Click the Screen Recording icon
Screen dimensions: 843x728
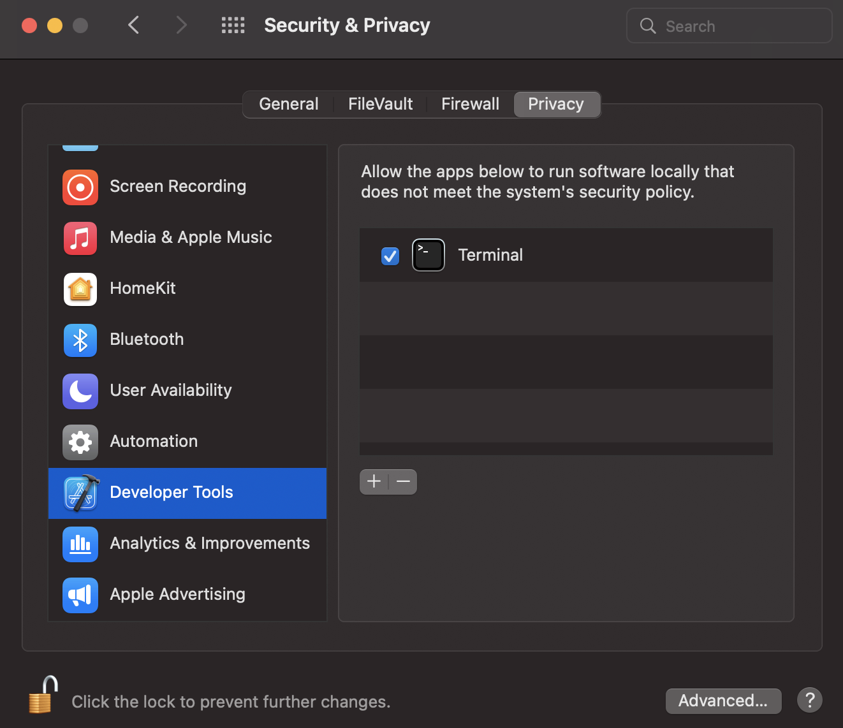point(80,187)
